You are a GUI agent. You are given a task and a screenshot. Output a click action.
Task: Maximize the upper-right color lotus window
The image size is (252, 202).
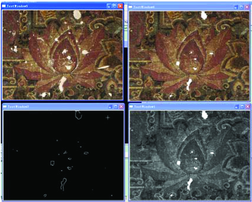coord(241,7)
